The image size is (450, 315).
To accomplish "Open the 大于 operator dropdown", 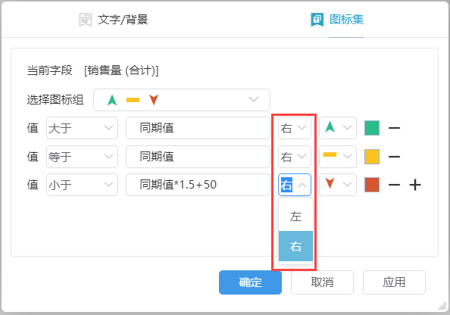I will (x=82, y=128).
